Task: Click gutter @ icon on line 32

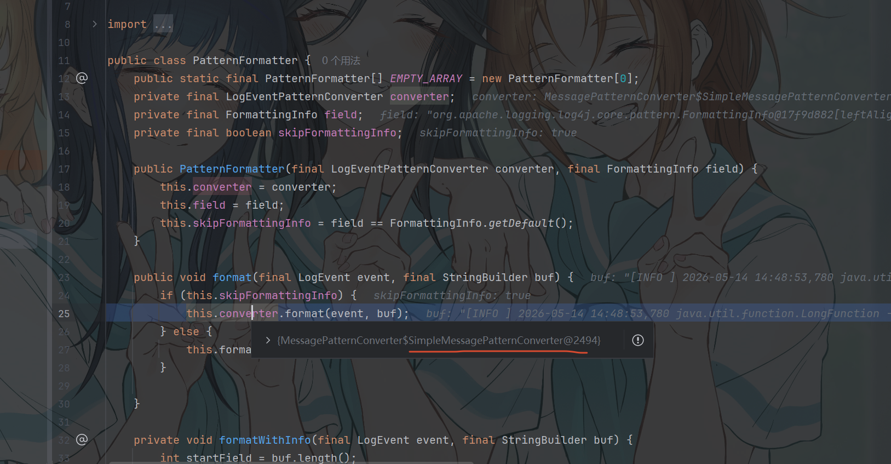Action: click(82, 439)
